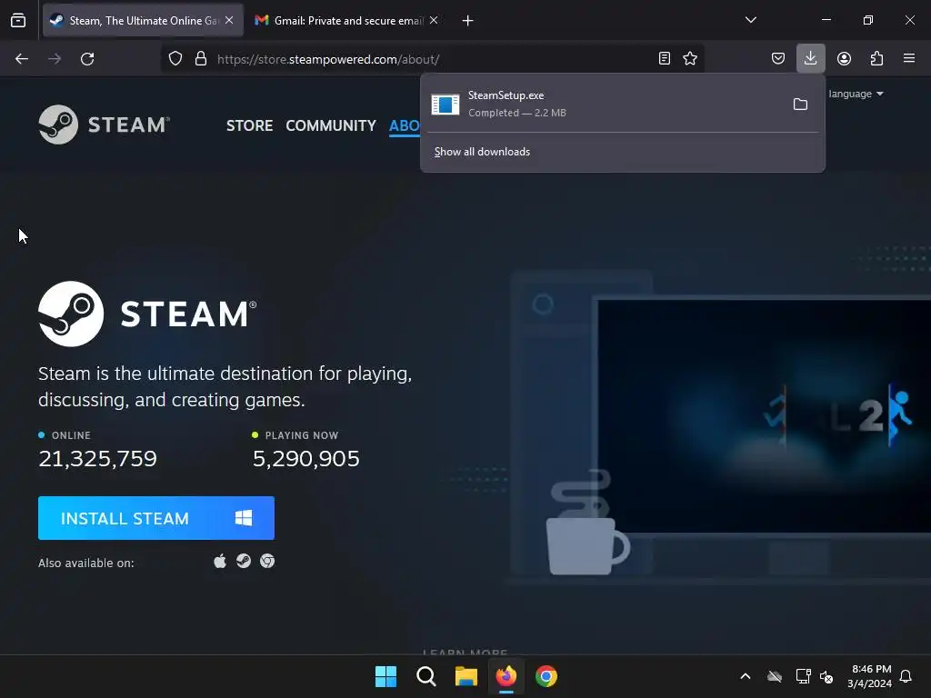Click the 'Also available on:' label
Viewport: 931px width, 698px height.
click(86, 563)
